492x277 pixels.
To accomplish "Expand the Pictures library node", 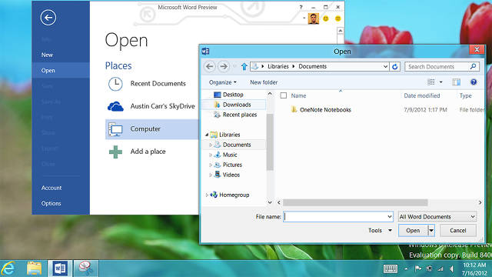I will pyautogui.click(x=211, y=165).
